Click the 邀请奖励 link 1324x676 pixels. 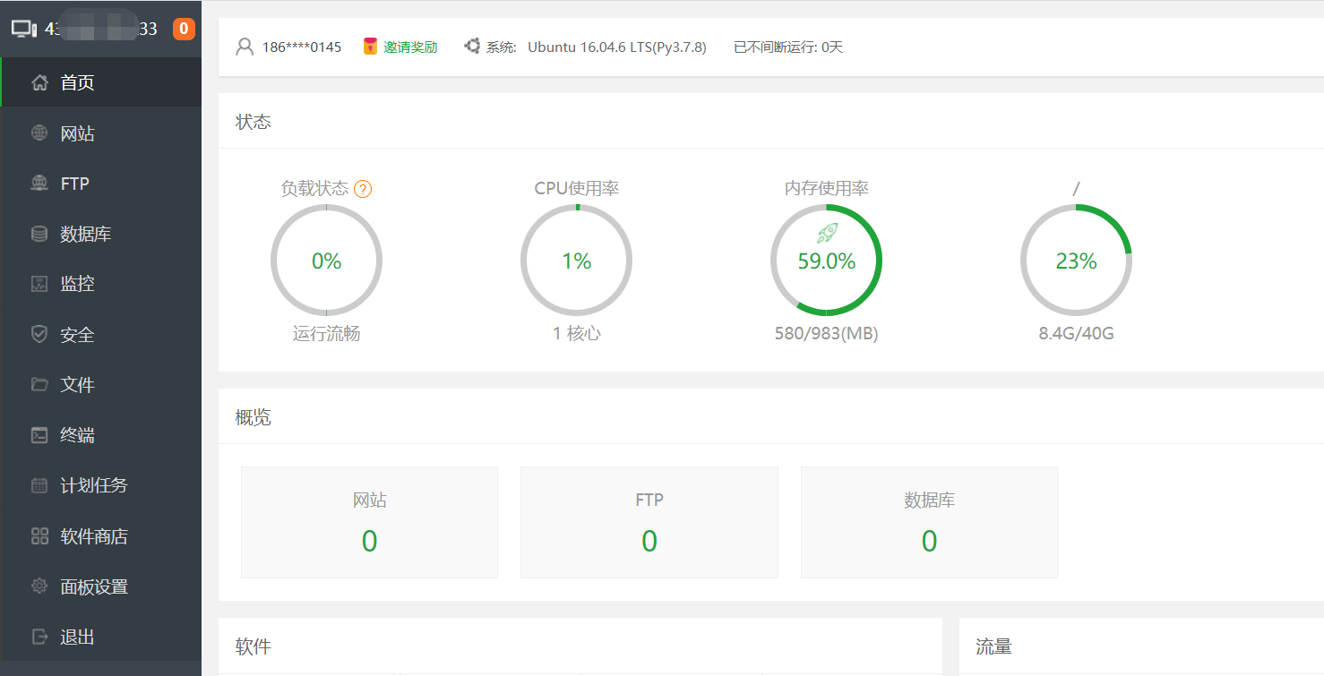click(x=410, y=47)
